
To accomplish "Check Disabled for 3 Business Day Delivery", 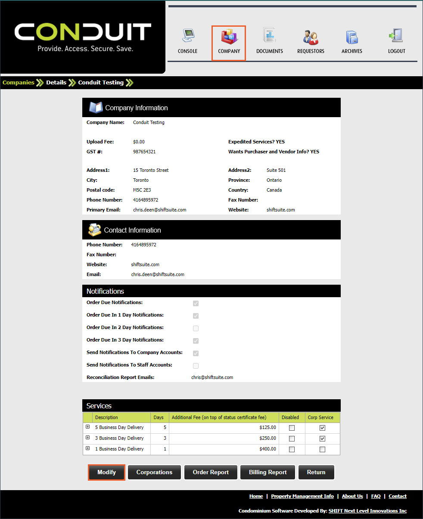I will click(292, 439).
